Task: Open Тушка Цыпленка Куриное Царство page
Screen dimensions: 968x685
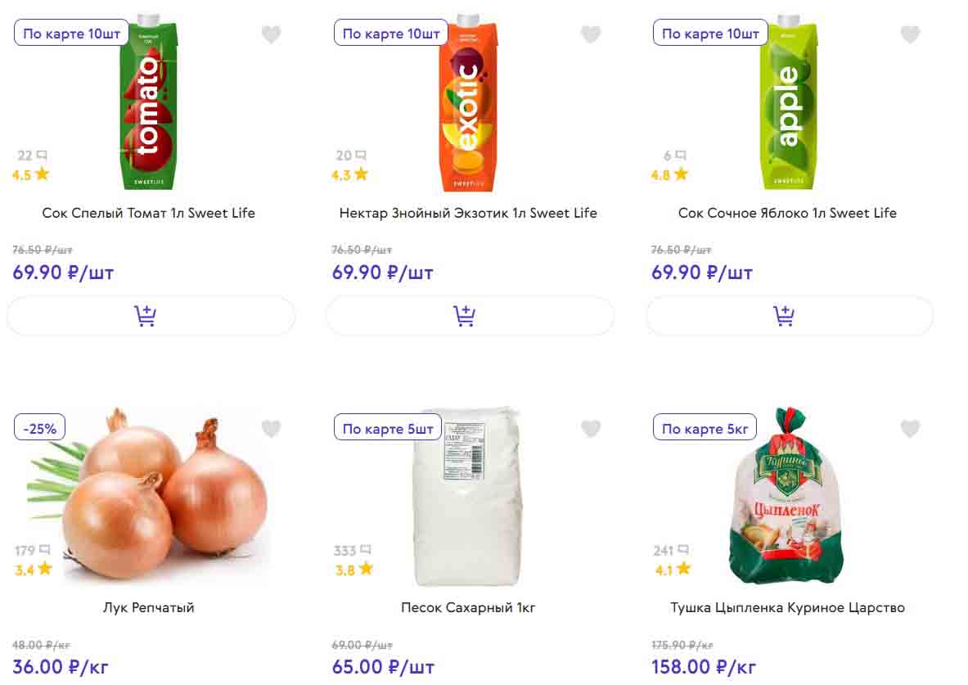Action: [787, 608]
